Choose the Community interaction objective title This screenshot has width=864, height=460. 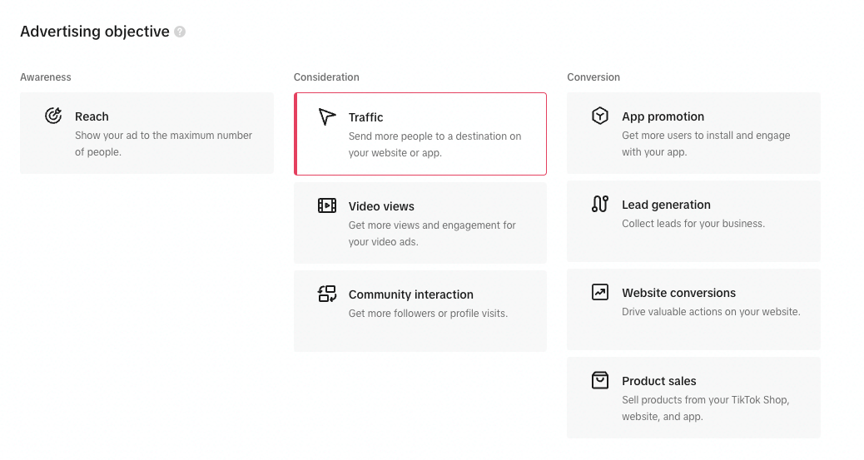click(411, 294)
